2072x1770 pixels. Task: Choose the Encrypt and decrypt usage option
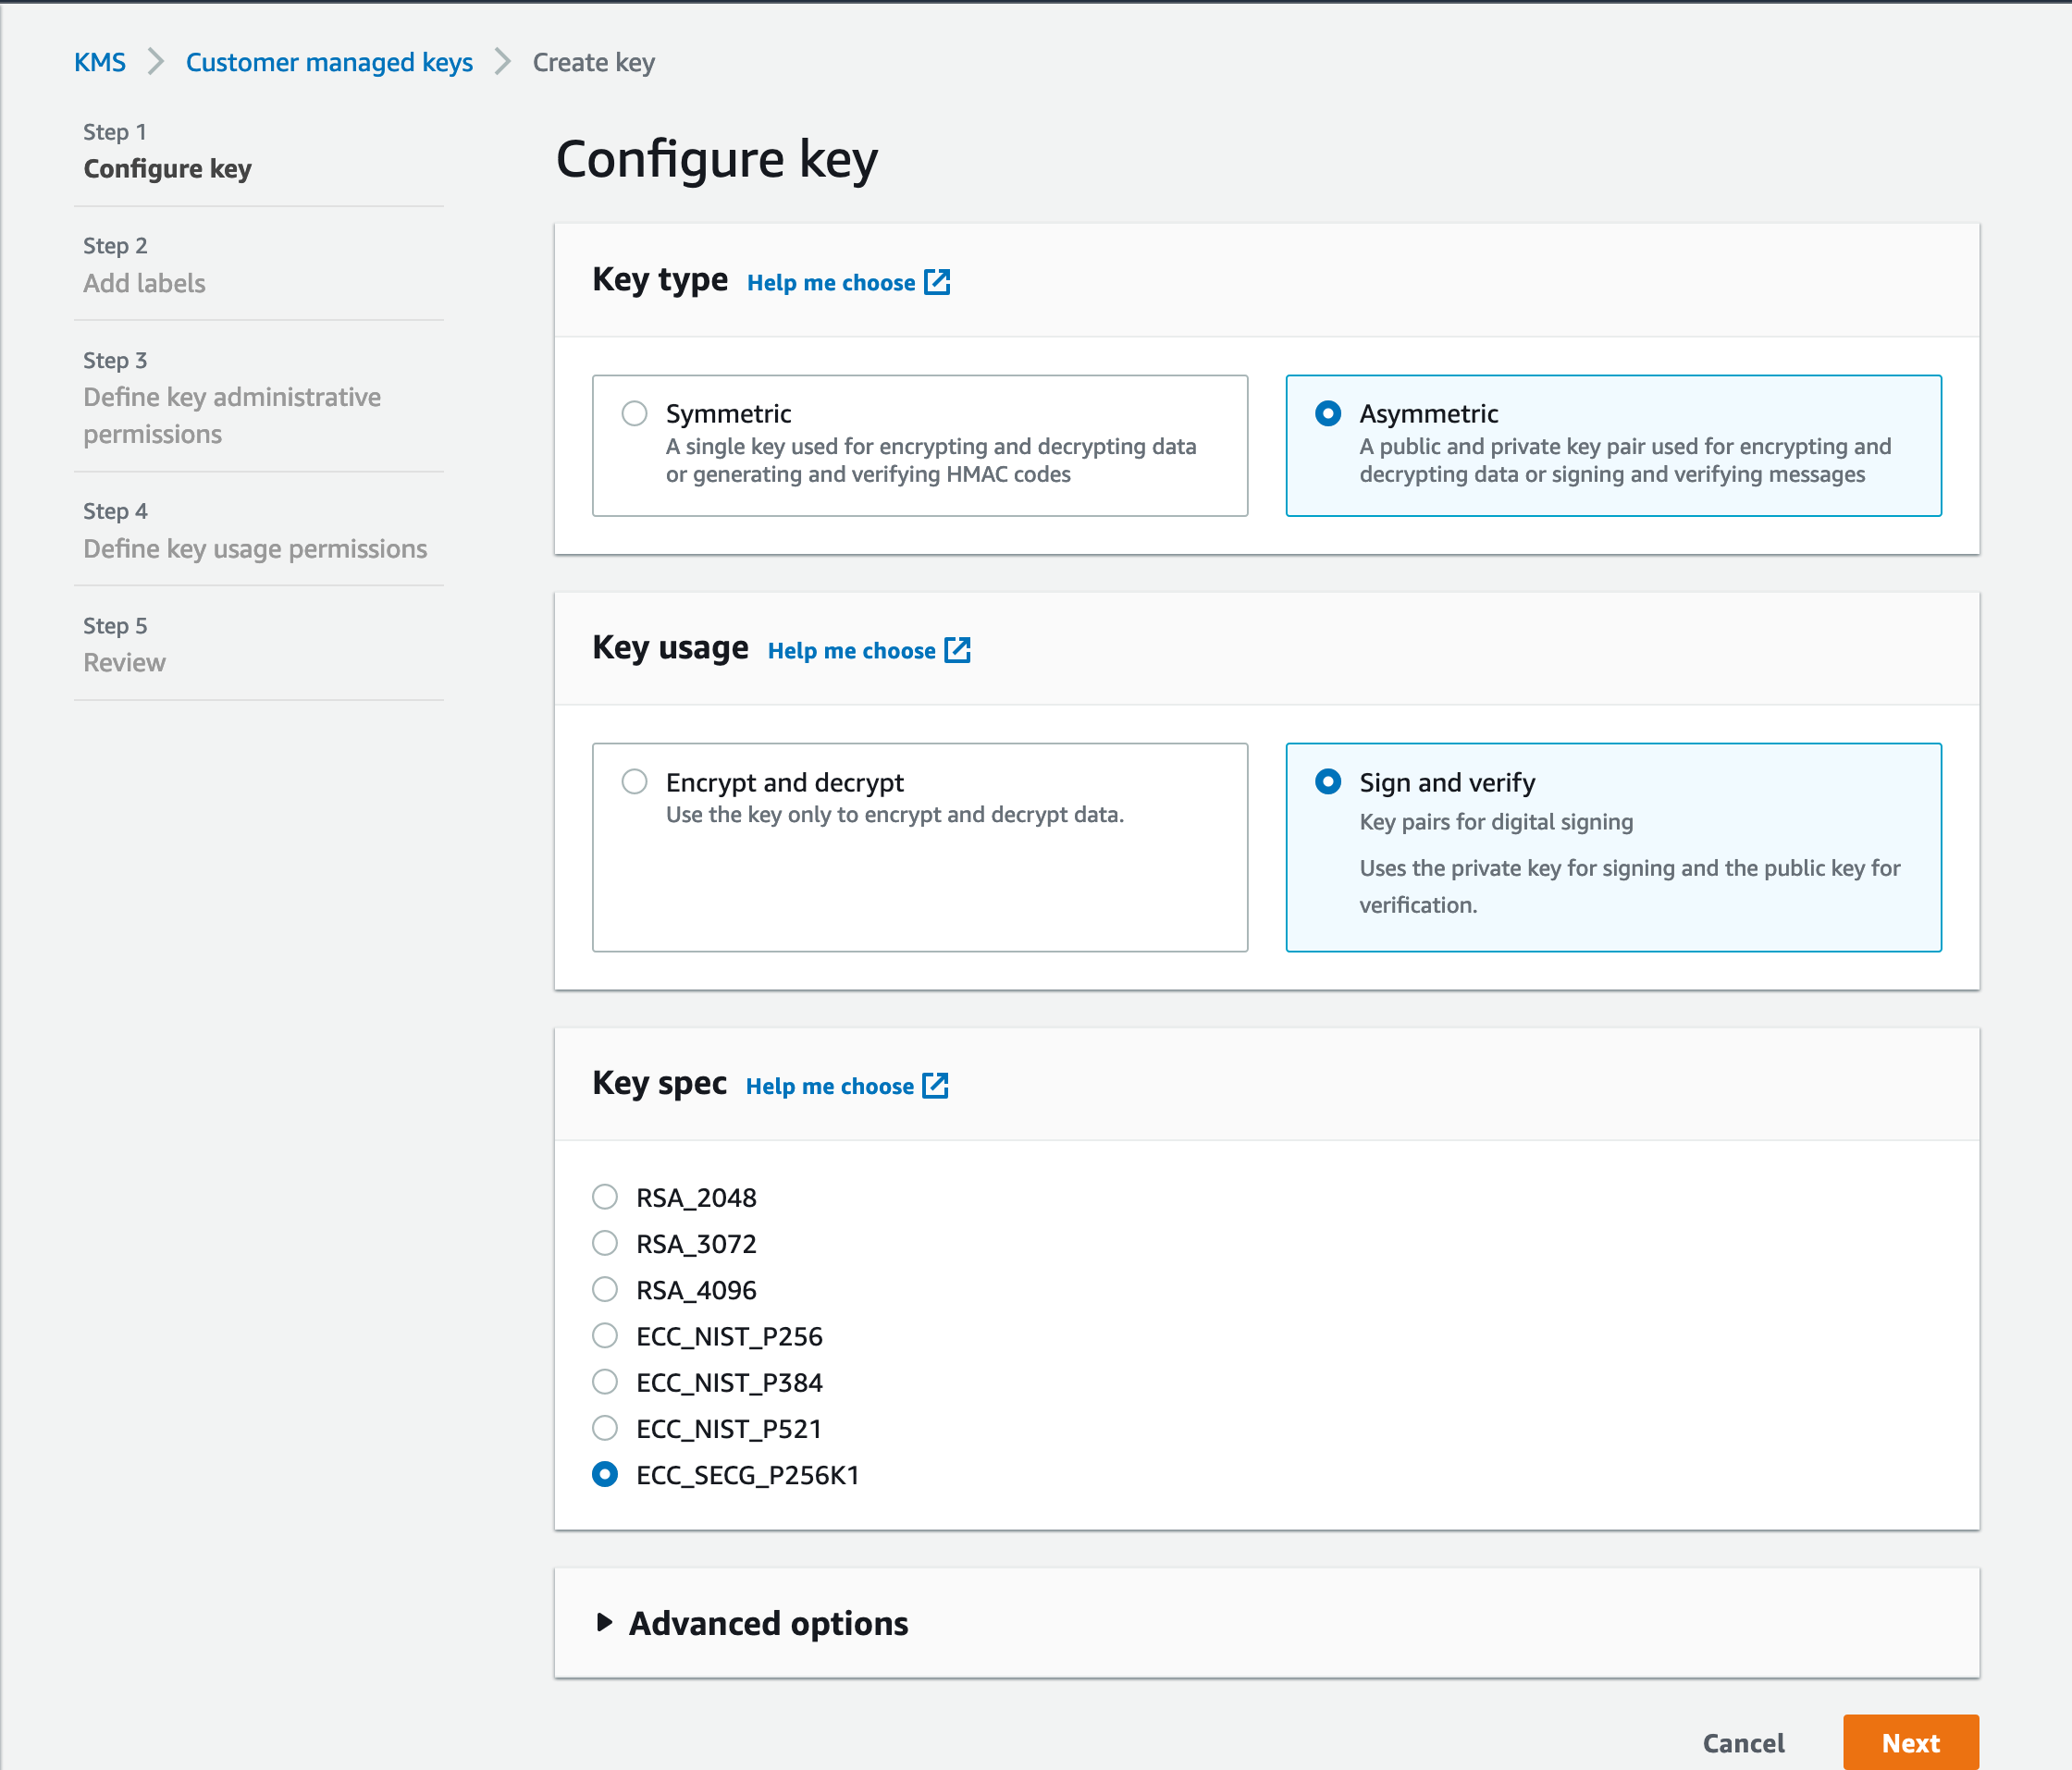(634, 781)
